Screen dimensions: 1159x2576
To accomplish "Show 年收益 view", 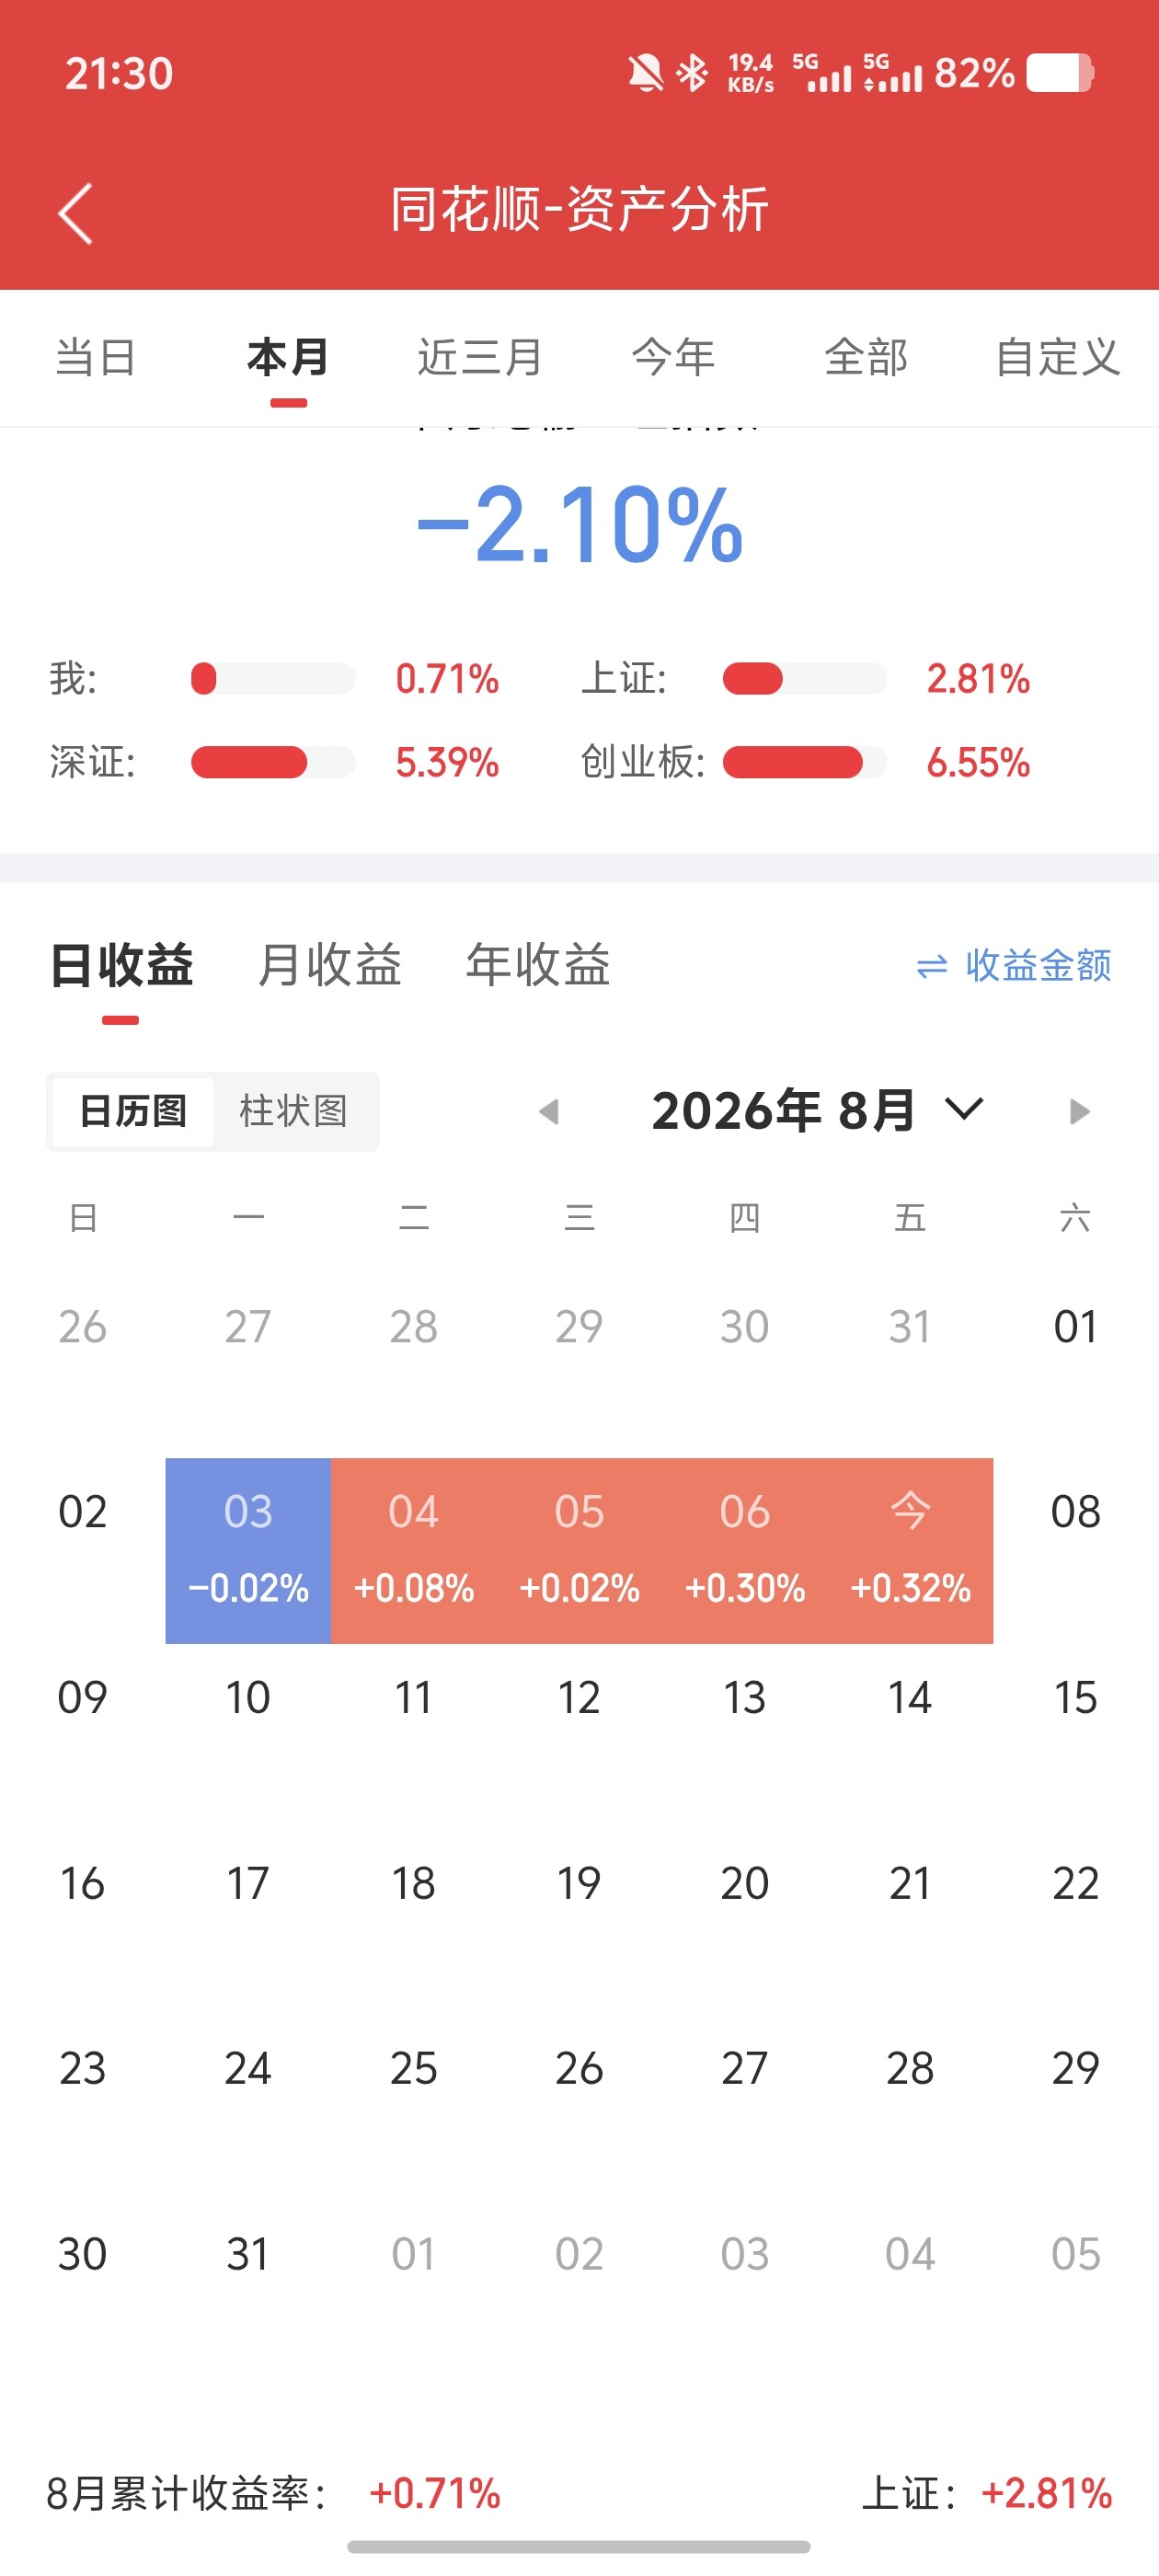I will [538, 965].
